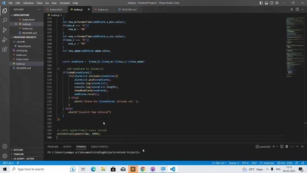This screenshot has width=307, height=173.
Task: Change Spaces: 4 indentation setting
Action: 234,163
